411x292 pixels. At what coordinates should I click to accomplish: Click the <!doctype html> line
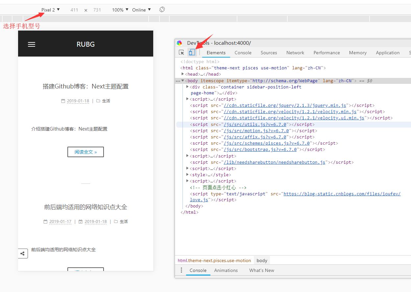200,61
